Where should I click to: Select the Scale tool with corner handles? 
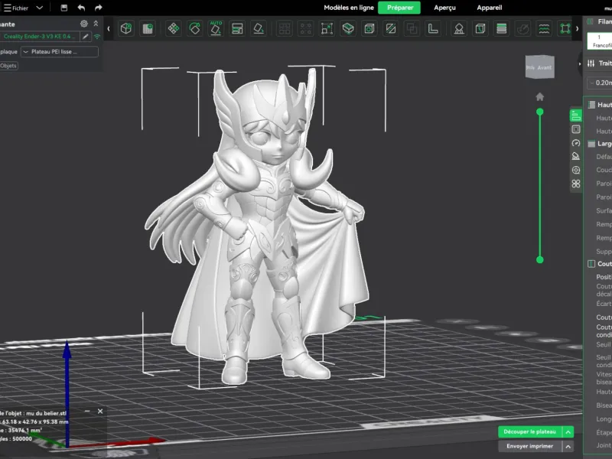tap(327, 28)
